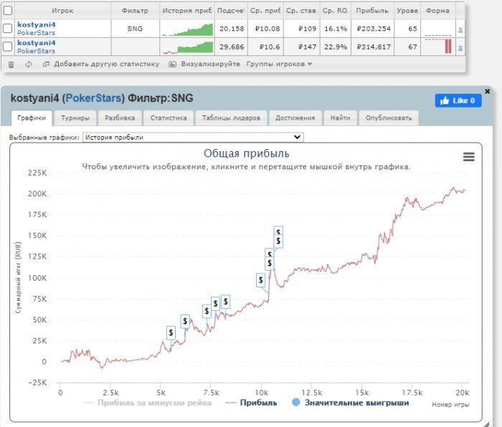The width and height of the screenshot is (502, 427).
Task: Sort by the 'Игрок' column header
Action: tap(62, 11)
